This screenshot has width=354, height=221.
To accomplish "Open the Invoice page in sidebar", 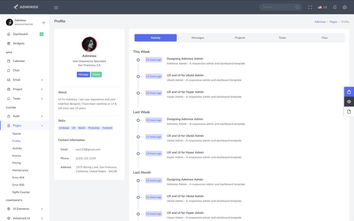I will 17,156.
